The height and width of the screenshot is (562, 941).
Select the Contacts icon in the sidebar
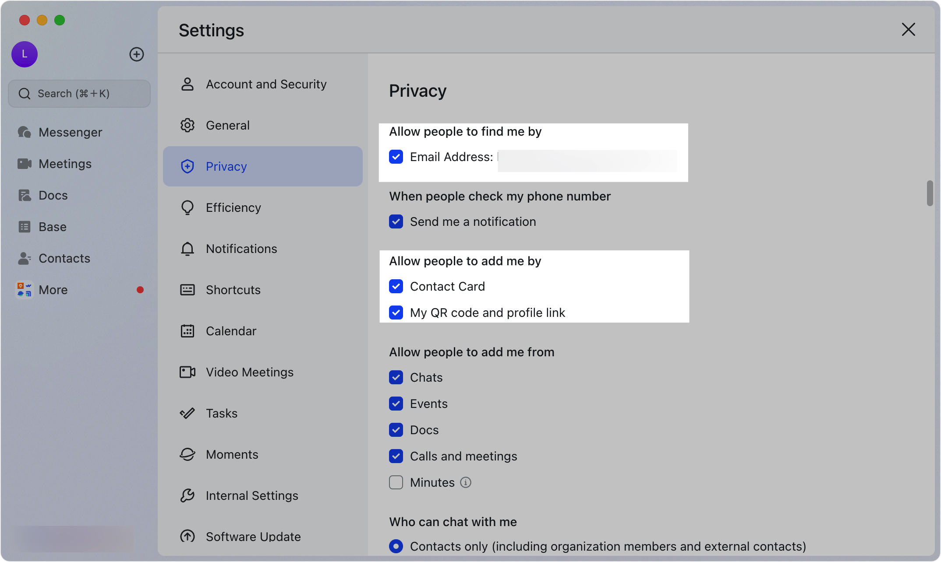click(24, 258)
